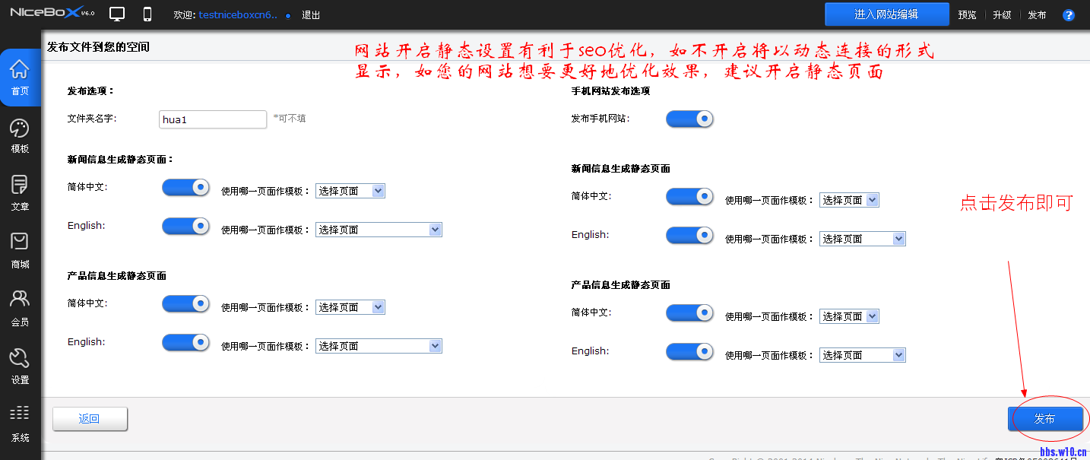Turn off the English toggle under 产品信息生成静态页面

click(185, 342)
